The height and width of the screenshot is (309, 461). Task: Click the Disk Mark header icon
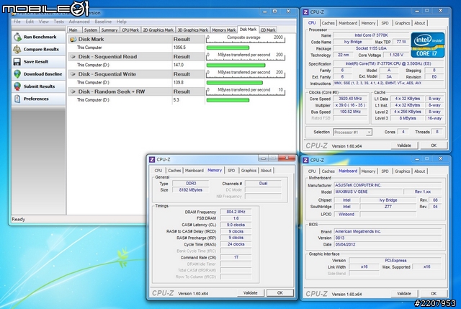coord(73,39)
